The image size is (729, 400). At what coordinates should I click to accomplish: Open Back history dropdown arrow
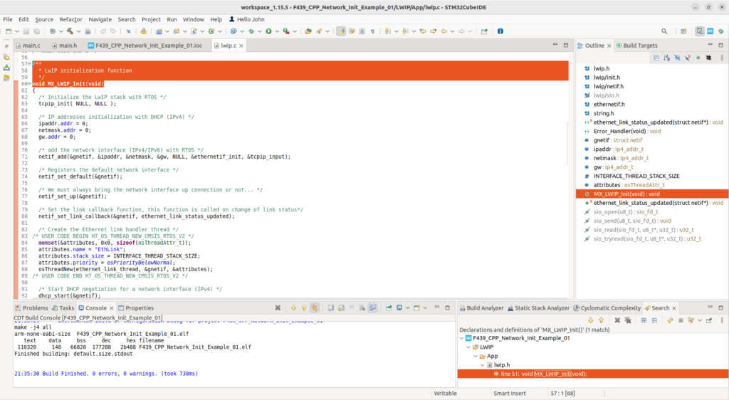click(x=452, y=31)
